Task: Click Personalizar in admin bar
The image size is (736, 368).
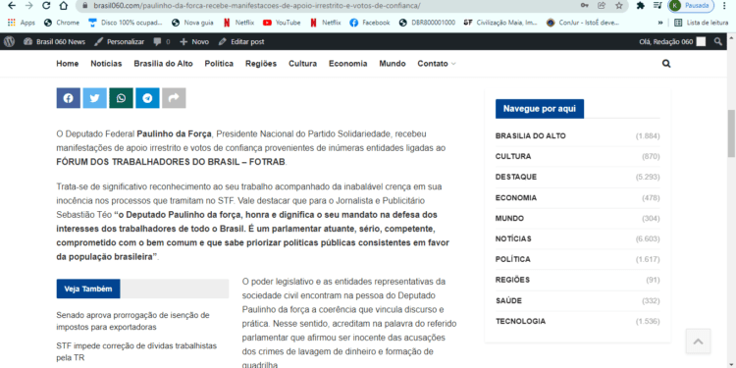Action: tap(119, 41)
